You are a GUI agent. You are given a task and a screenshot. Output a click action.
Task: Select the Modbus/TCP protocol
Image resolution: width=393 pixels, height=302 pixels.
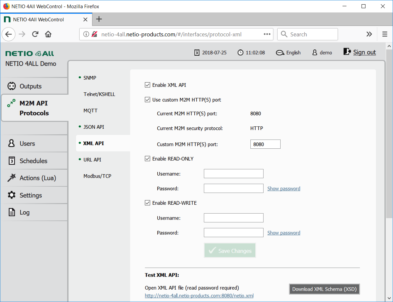[x=97, y=176]
